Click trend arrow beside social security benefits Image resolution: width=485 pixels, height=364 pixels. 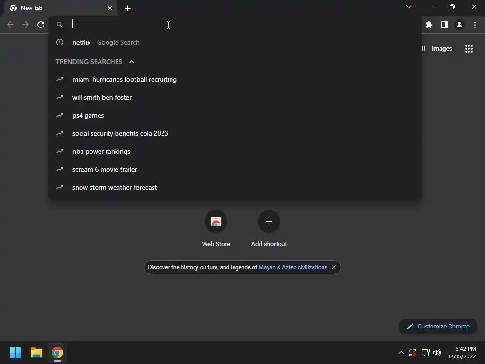coord(60,133)
